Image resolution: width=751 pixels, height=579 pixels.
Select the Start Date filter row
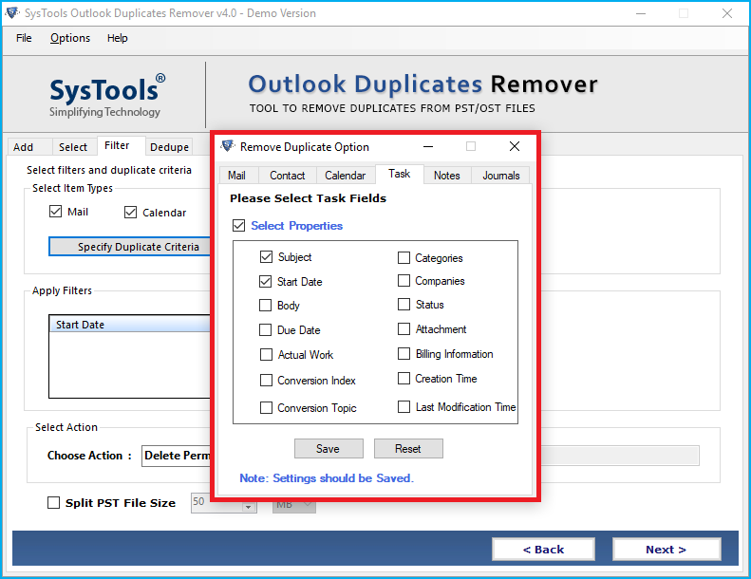coord(130,325)
